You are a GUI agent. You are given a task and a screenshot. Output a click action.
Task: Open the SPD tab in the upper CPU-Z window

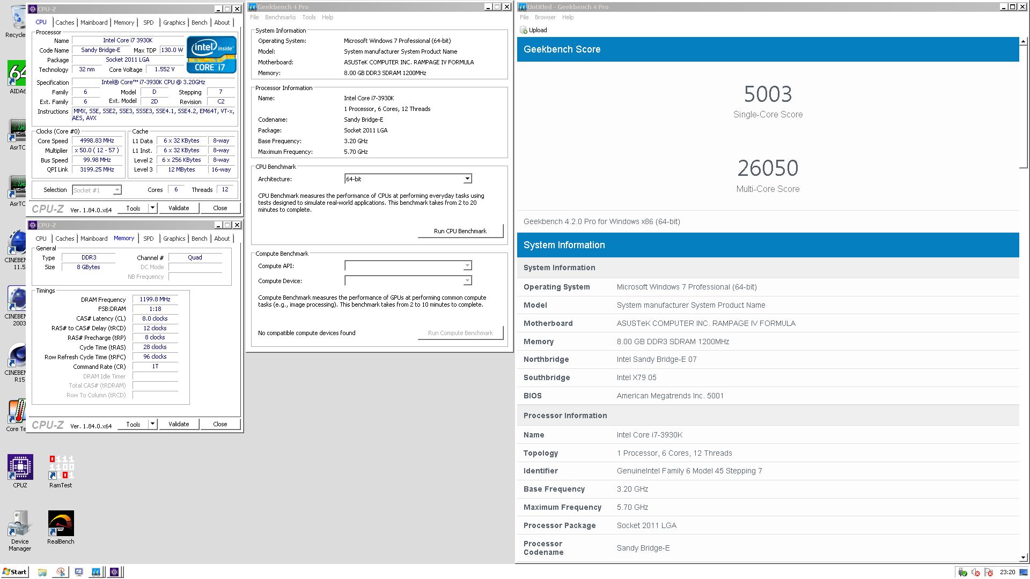tap(149, 23)
